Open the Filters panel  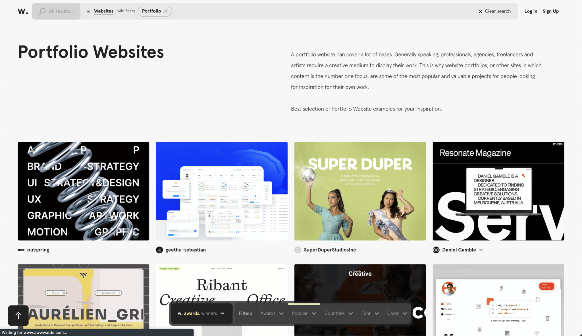[245, 313]
